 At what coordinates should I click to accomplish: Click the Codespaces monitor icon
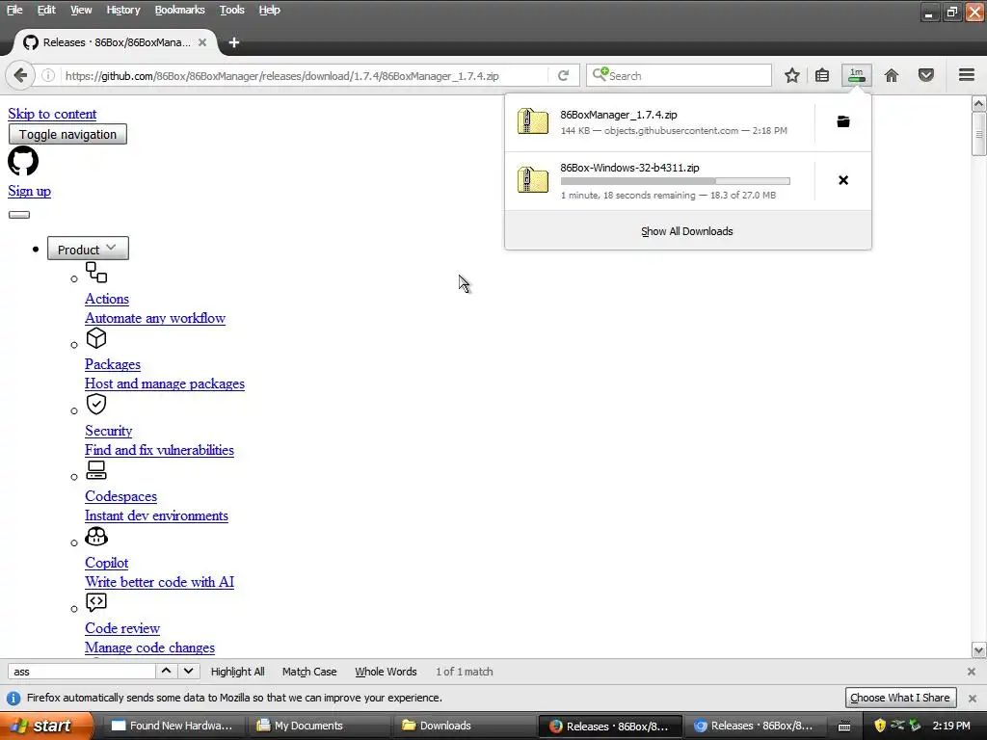[96, 470]
